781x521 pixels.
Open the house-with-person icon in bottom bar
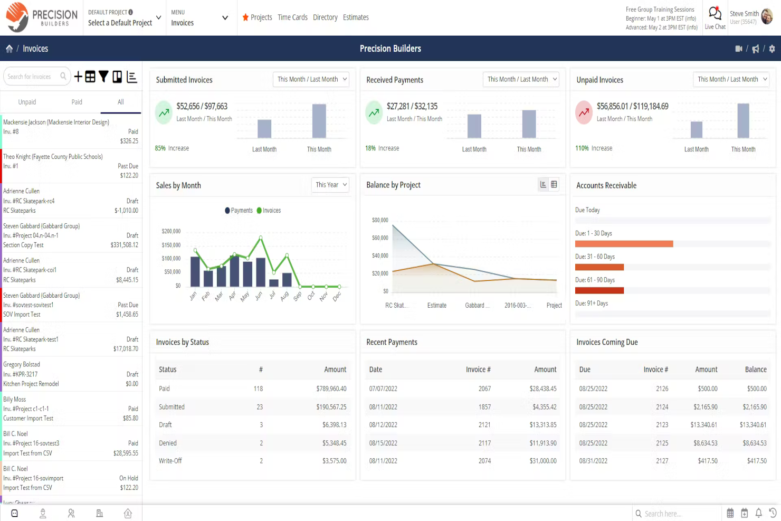pos(128,513)
